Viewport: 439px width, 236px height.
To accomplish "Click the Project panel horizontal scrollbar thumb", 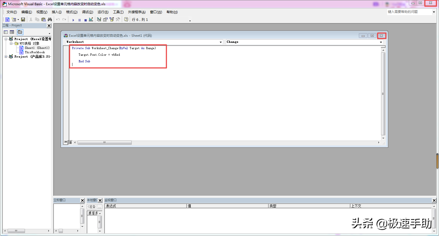I will point(16,231).
